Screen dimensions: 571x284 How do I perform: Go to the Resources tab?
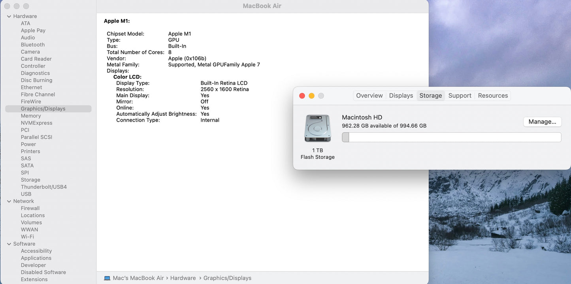(x=493, y=96)
